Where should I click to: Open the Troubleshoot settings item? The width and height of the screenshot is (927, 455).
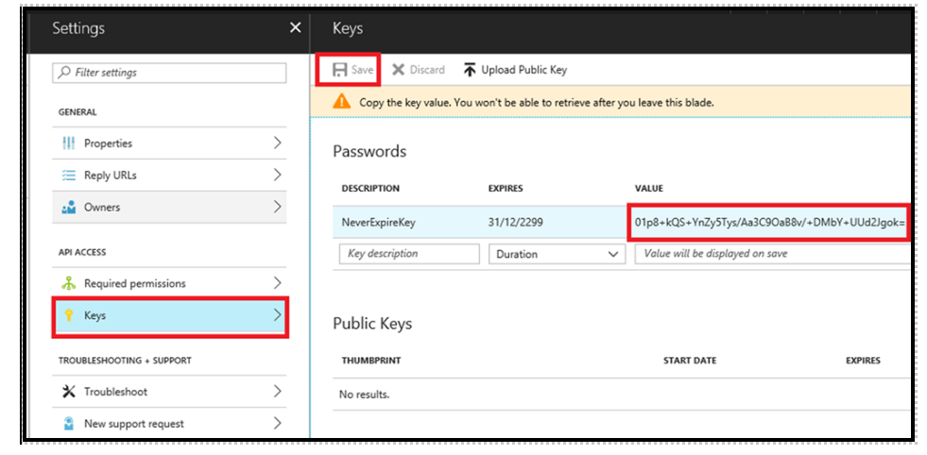(x=169, y=392)
